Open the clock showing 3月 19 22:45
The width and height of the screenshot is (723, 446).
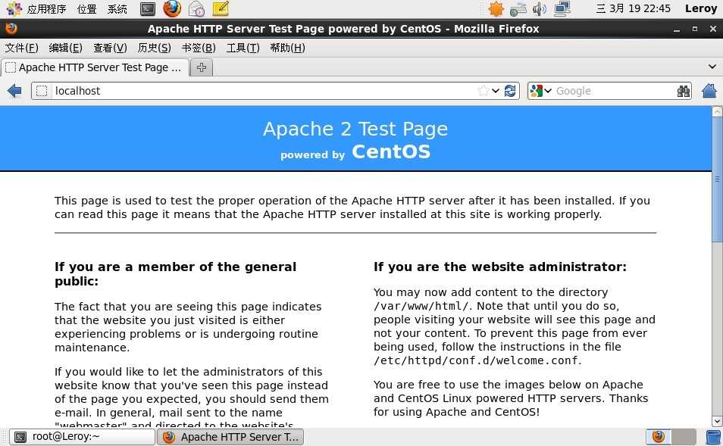point(633,8)
